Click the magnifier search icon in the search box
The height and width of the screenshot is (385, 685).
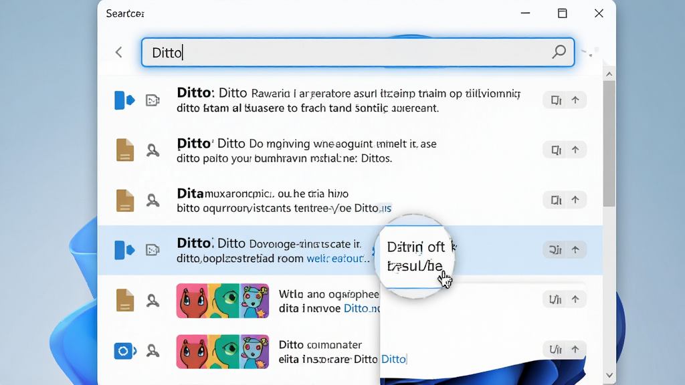(x=559, y=52)
